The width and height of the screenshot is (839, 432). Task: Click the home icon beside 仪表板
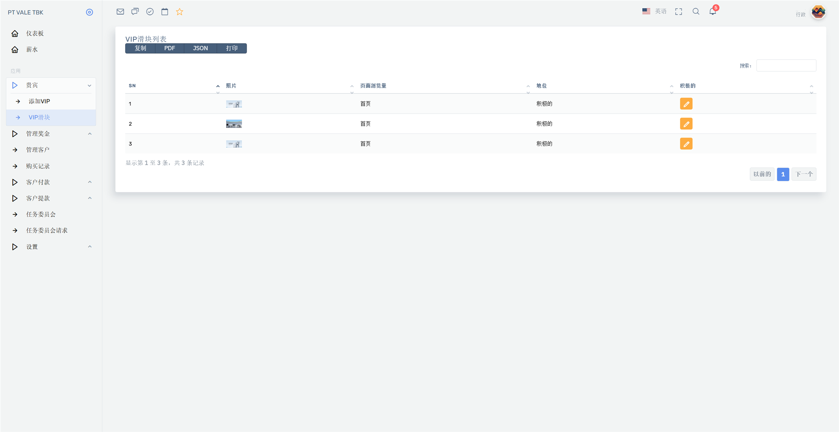15,34
